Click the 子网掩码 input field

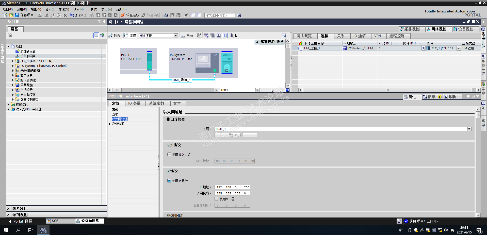[232, 193]
